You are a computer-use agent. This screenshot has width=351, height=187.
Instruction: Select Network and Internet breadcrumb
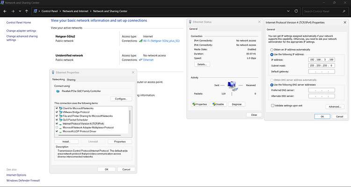[75, 11]
